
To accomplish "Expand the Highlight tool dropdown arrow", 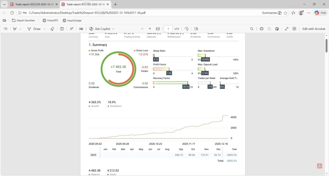I will click(21, 29).
